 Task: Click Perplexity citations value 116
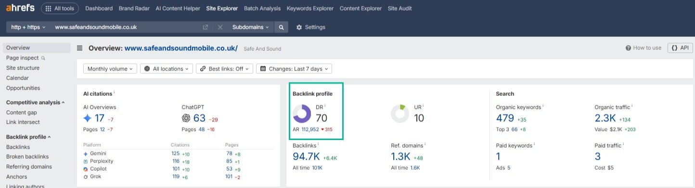coord(175,161)
